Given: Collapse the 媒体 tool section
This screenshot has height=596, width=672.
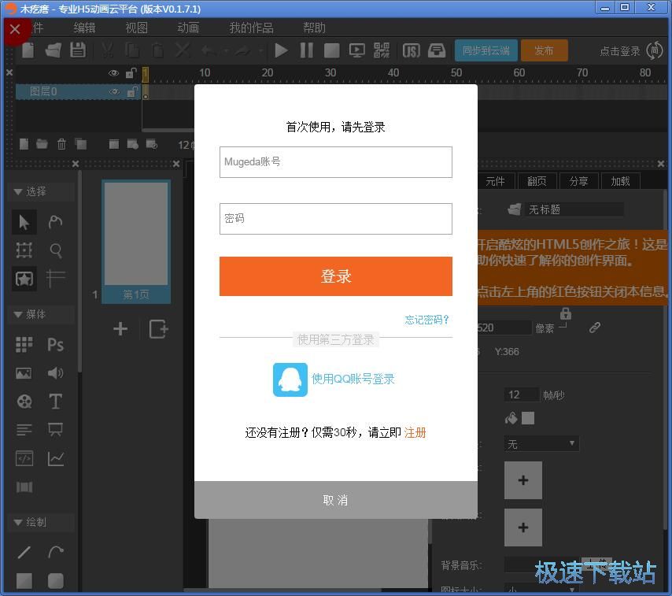Looking at the screenshot, I should tap(18, 314).
